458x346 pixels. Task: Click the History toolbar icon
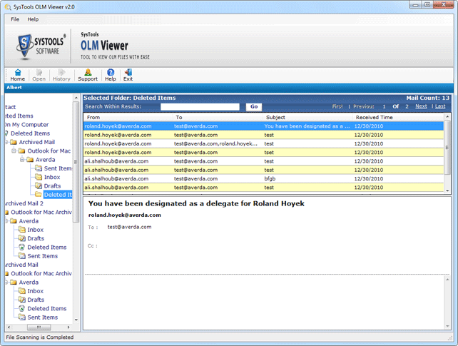(61, 75)
